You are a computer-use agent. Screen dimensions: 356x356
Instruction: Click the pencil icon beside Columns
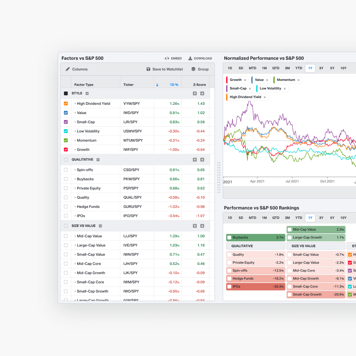[68, 69]
